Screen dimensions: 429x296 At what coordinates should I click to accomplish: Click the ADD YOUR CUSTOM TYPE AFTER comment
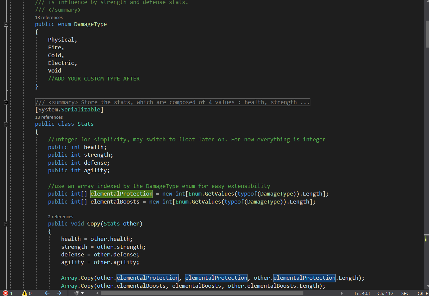[x=94, y=79]
